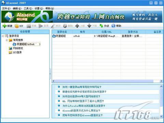Click the 登录 play arrow icon

[41, 26]
